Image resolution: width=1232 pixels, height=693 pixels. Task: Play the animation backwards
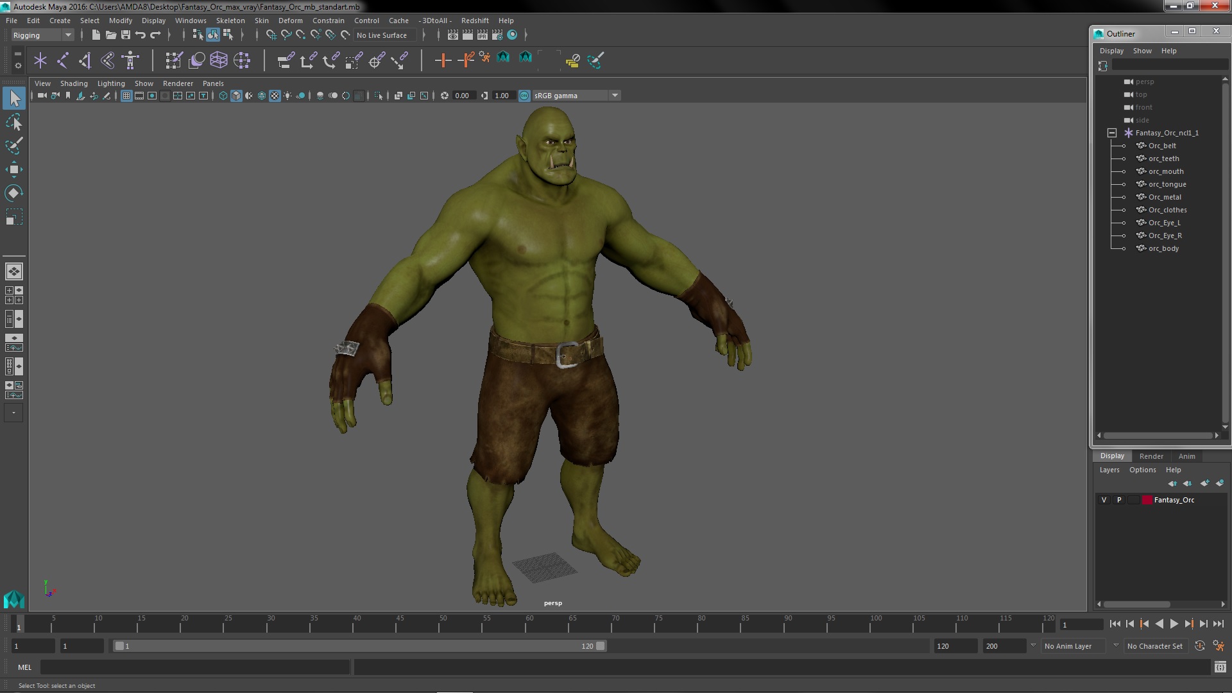pyautogui.click(x=1159, y=624)
